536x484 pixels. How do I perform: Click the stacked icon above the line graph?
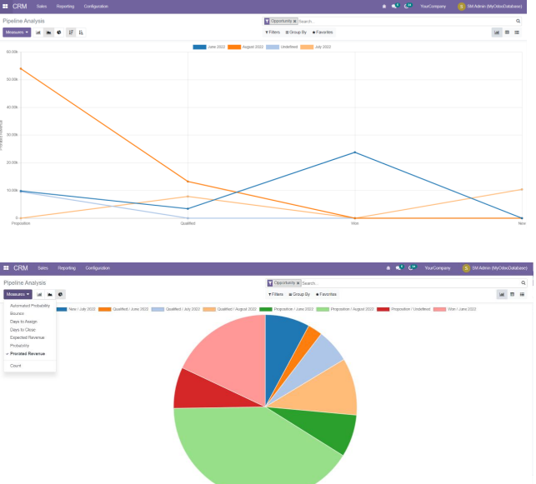pyautogui.click(x=71, y=32)
